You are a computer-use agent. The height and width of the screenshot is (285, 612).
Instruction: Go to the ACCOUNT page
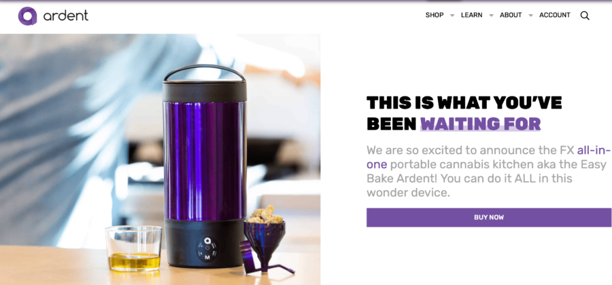pos(555,15)
